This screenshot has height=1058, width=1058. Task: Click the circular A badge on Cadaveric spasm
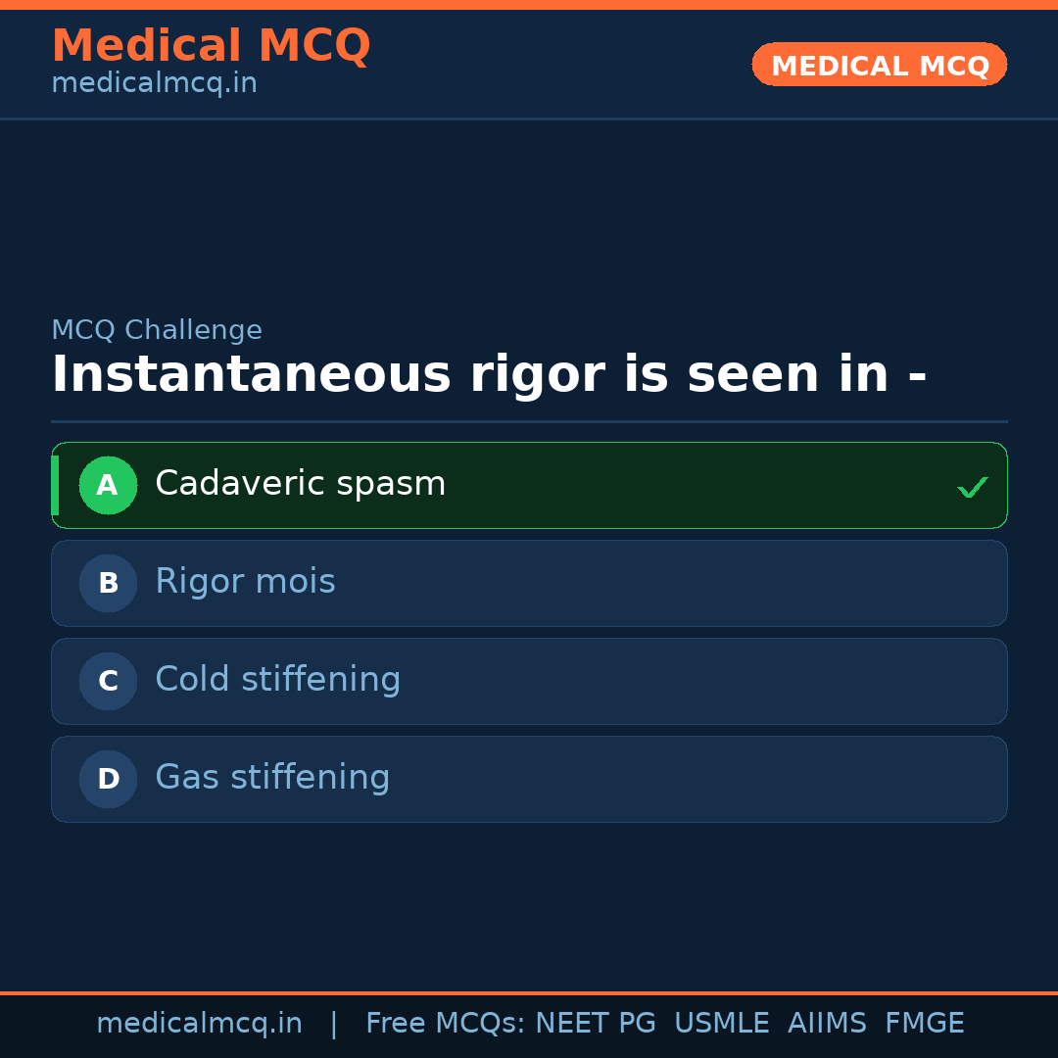pos(108,485)
